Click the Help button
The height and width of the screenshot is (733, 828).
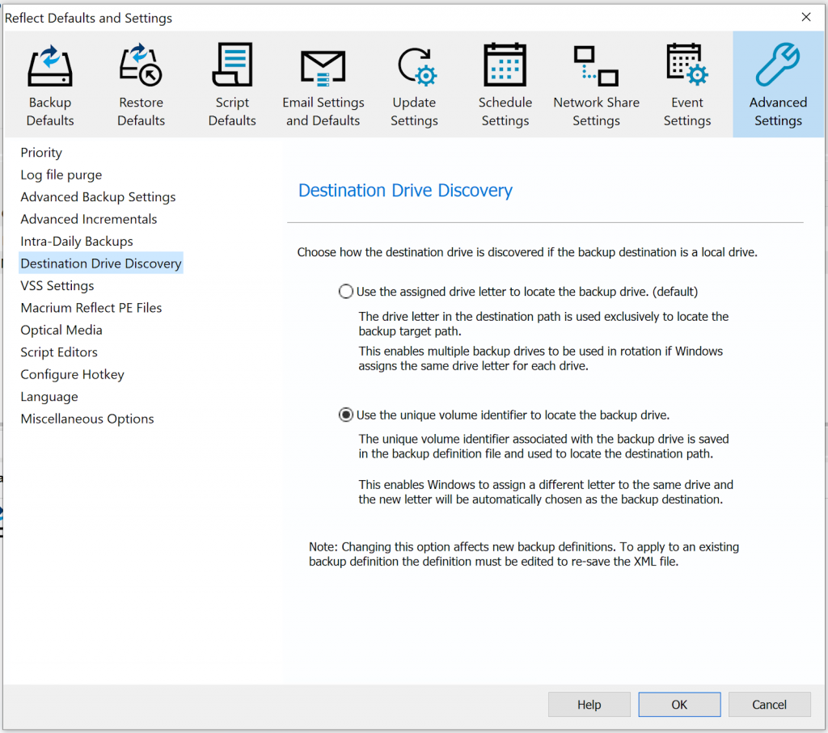589,704
